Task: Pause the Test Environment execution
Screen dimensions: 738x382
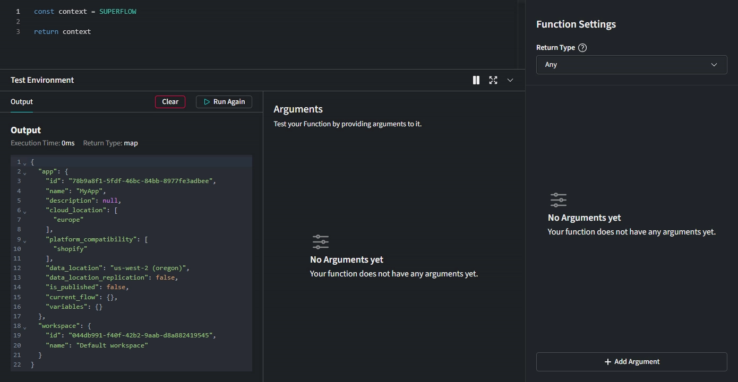Action: click(x=476, y=80)
